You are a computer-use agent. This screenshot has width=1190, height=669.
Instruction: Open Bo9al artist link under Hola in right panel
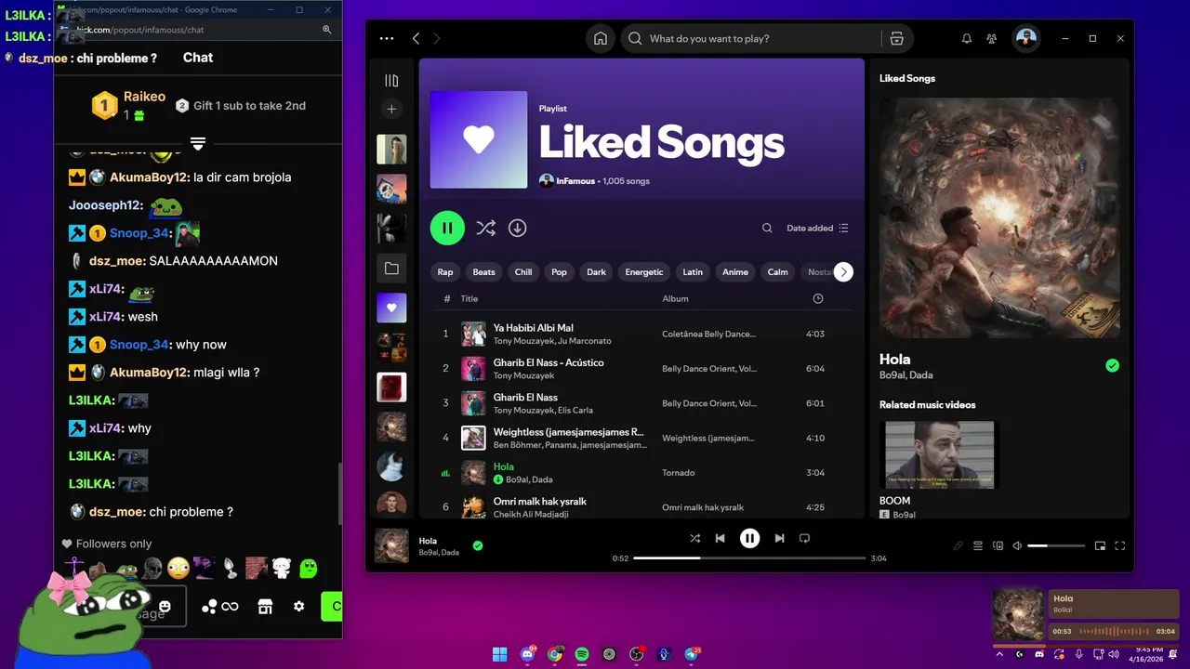892,375
